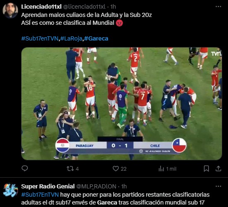
Task: Play the Paraguay 0-1 Chile video
Action: (x=122, y=104)
